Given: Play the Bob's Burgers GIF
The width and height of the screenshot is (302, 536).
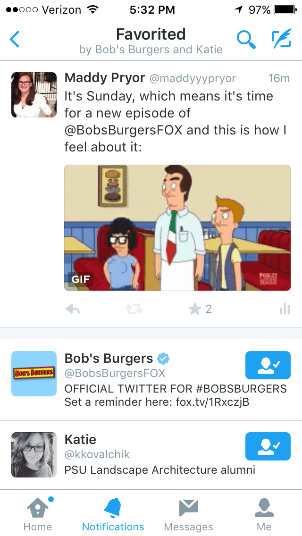Looking at the screenshot, I should click(177, 228).
